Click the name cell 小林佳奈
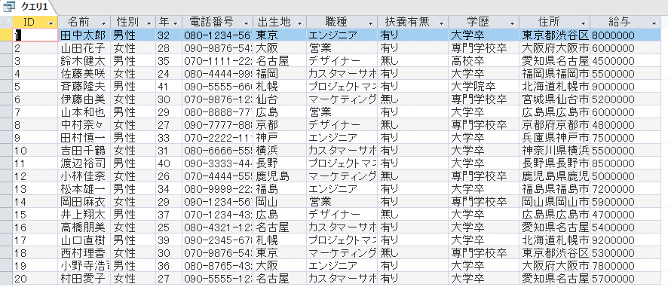Viewport: 668px width, 287px height. pos(84,176)
